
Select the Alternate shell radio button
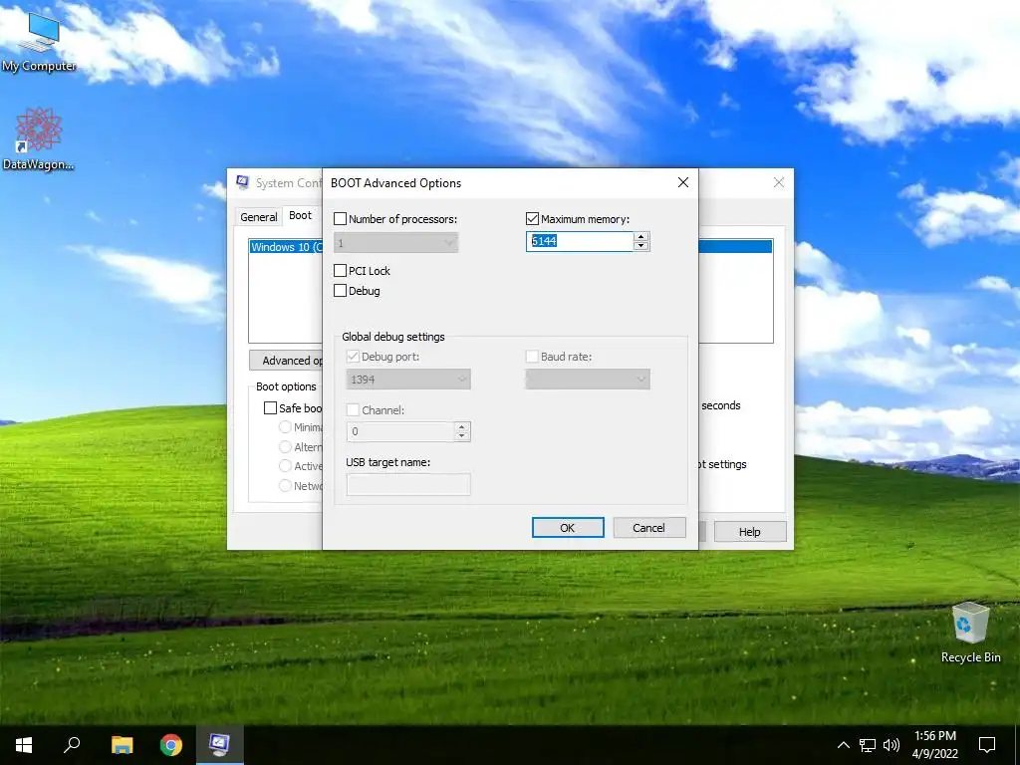(x=284, y=447)
